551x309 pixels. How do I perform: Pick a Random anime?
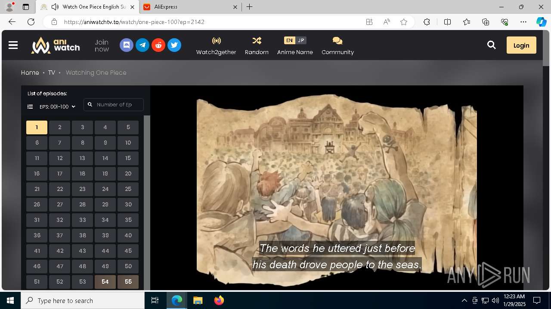coord(257,45)
